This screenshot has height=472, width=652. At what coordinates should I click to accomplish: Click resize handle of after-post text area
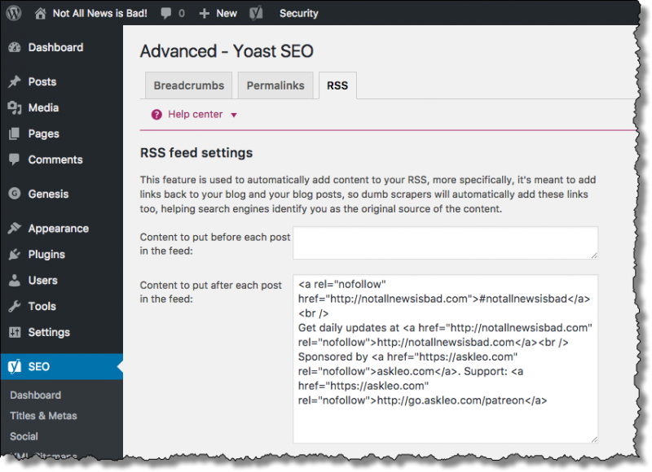[x=594, y=439]
